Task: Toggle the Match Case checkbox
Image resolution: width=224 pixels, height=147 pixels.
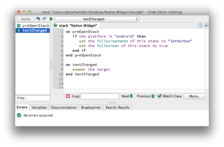Action: pos(159,96)
